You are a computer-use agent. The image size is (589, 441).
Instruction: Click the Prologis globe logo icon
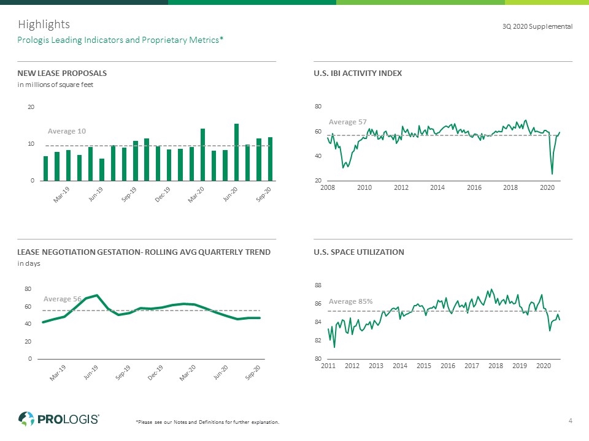26,418
